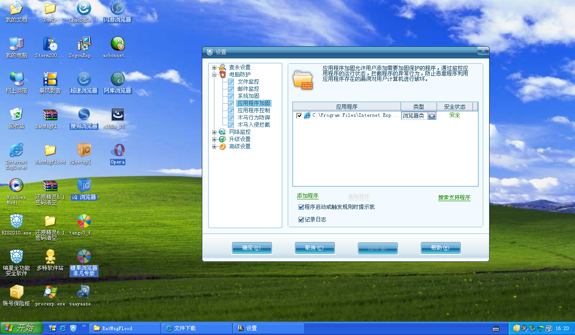This screenshot has width=575, height=335.
Task: Open the 开始 Start menu
Action: (x=22, y=328)
